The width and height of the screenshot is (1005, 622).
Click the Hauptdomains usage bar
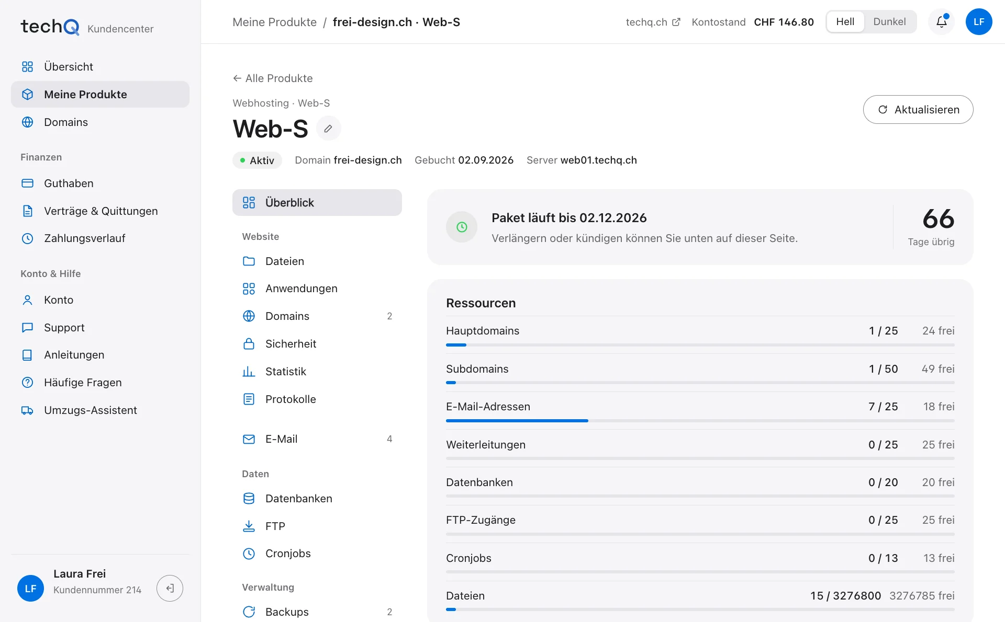(700, 345)
